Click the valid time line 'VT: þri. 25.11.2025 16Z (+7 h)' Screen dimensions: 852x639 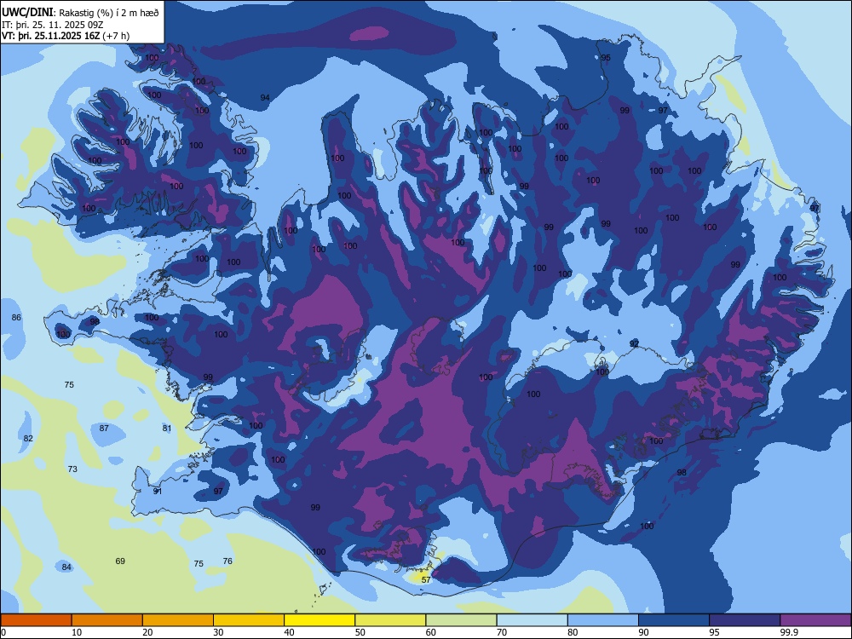point(66,36)
